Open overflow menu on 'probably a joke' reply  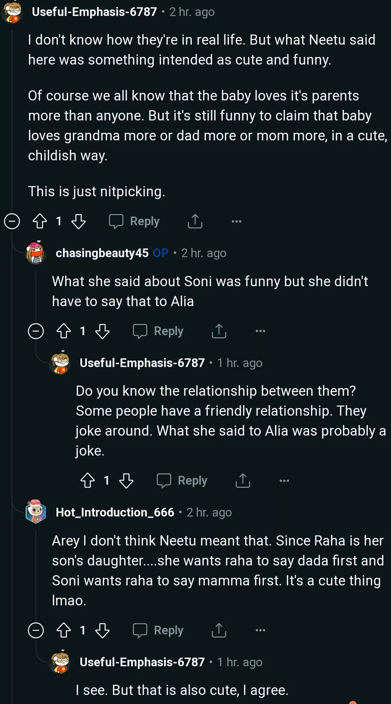(284, 481)
